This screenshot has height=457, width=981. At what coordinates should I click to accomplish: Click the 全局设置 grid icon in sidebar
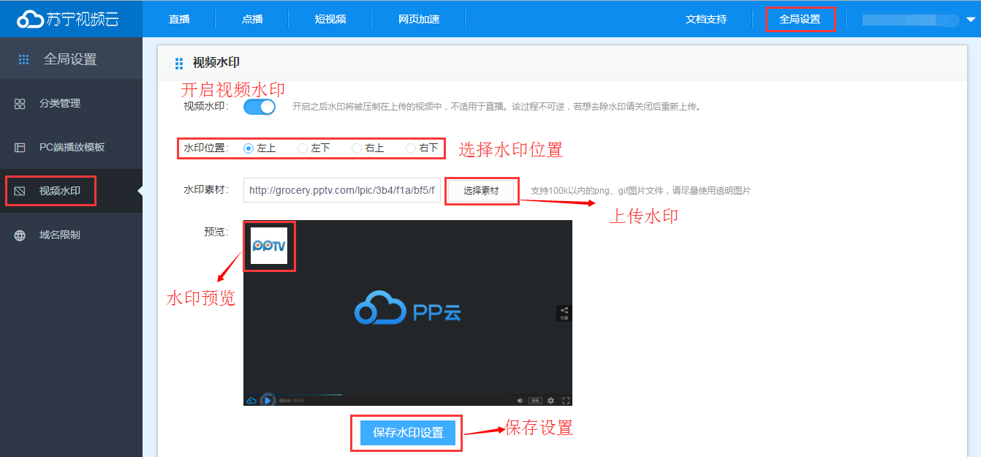point(24,59)
